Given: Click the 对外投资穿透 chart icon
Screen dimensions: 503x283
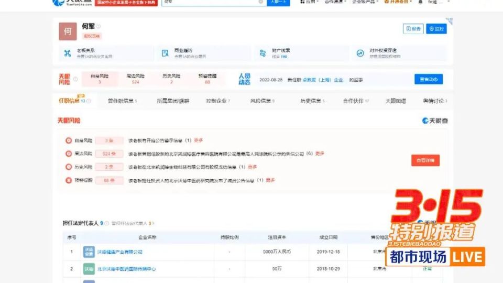Looking at the screenshot, I should [x=360, y=53].
